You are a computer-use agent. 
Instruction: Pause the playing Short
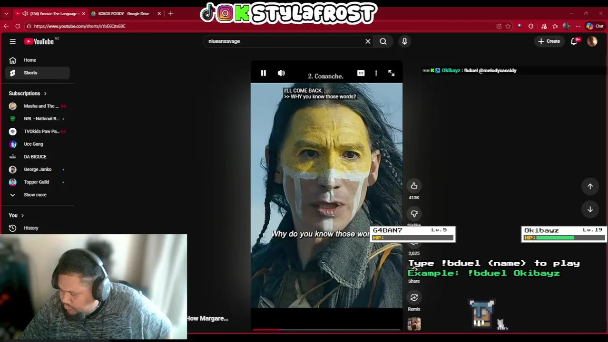(x=263, y=73)
